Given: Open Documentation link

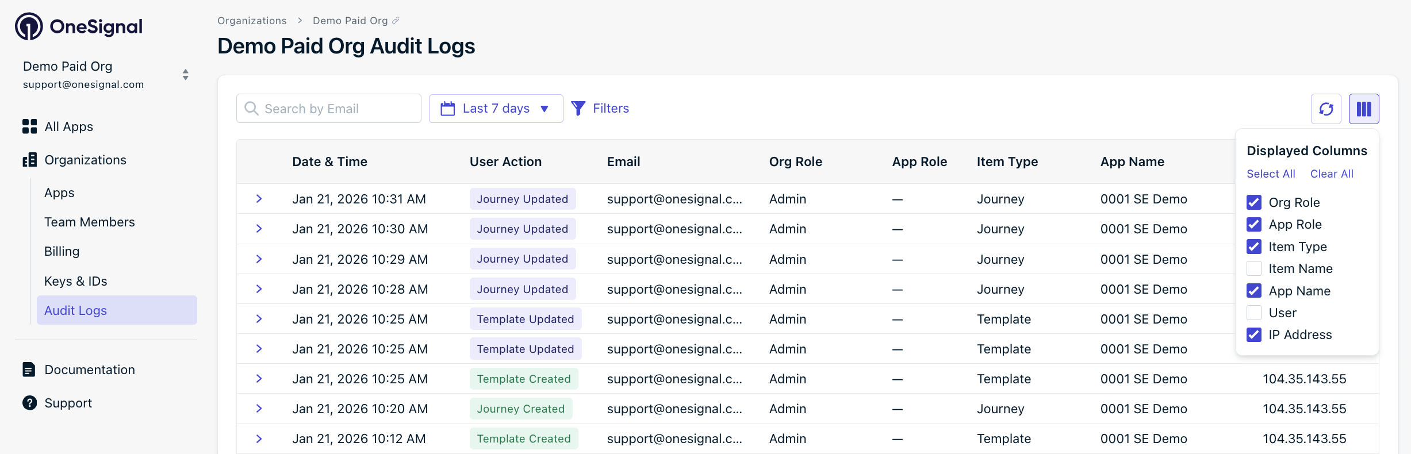Looking at the screenshot, I should click(90, 370).
